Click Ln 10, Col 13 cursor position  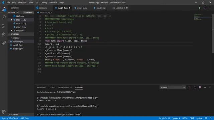click(x=164, y=118)
